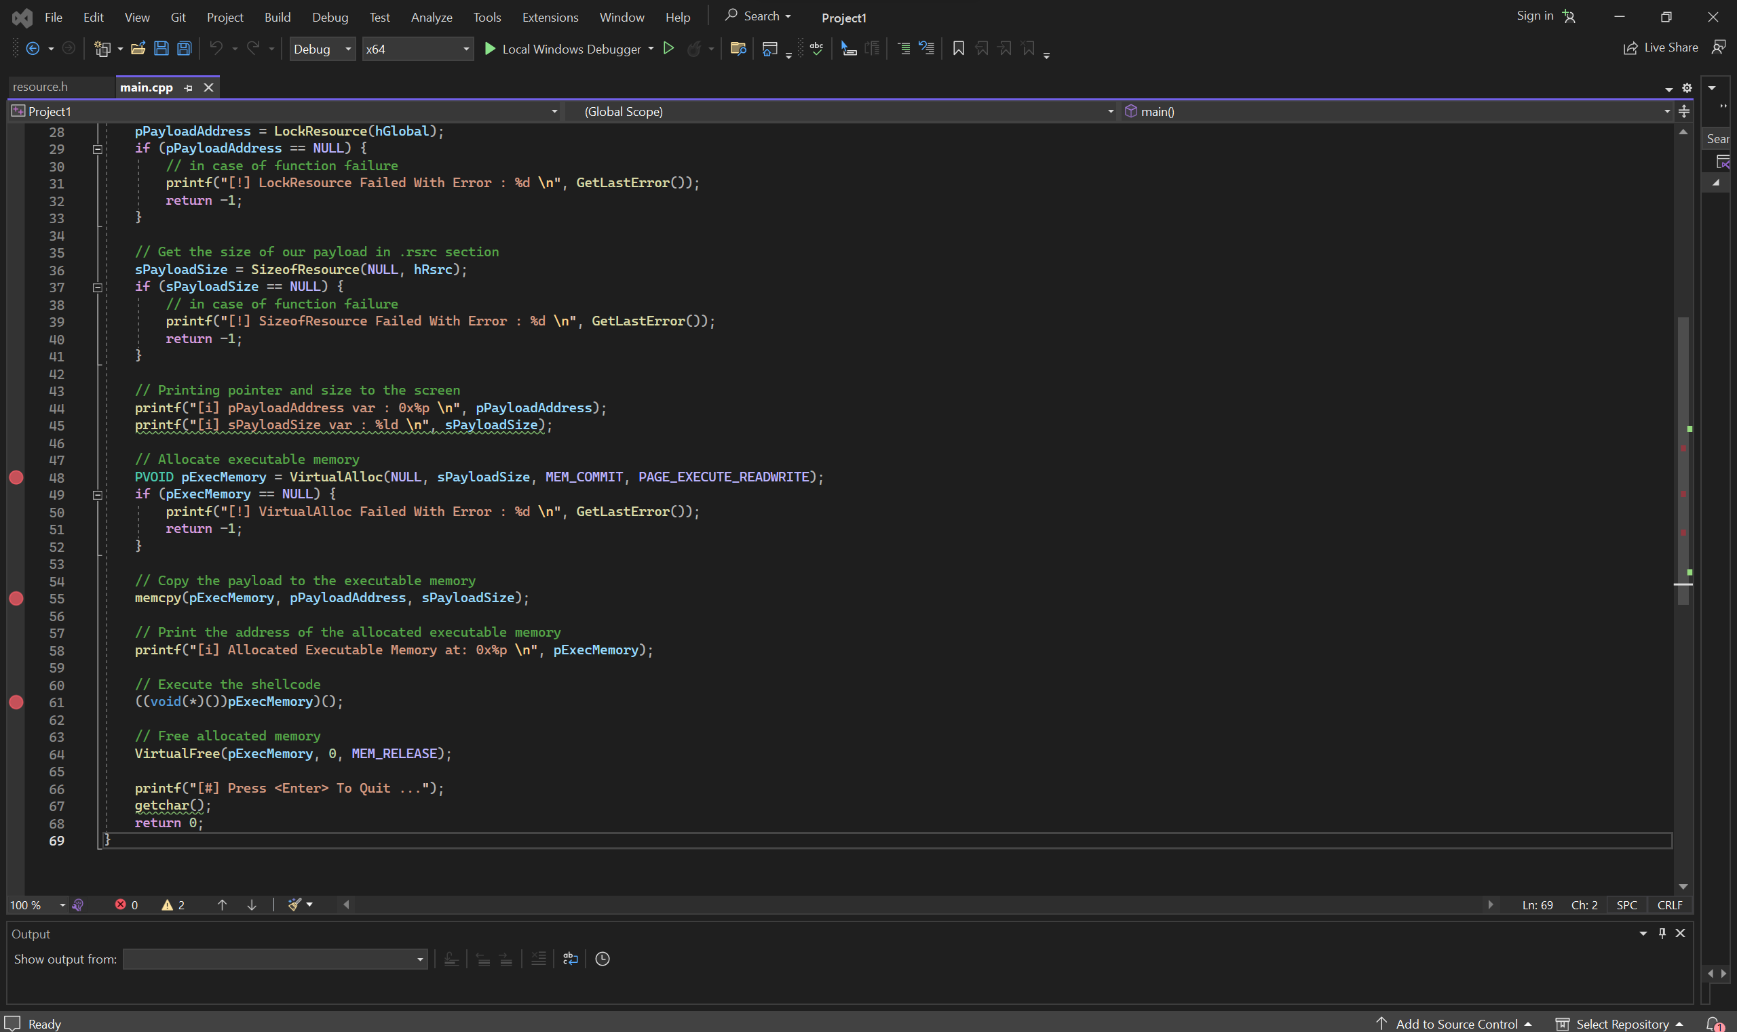The height and width of the screenshot is (1032, 1737).
Task: Click the code cleanup broom icon
Action: pyautogui.click(x=295, y=905)
